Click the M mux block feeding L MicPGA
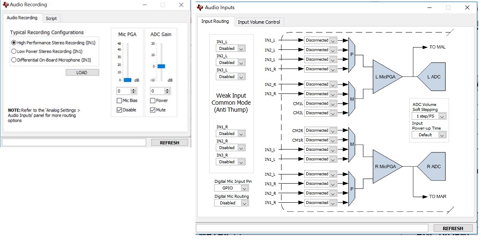Image resolution: width=481 pixels, height=243 pixels. point(352,99)
